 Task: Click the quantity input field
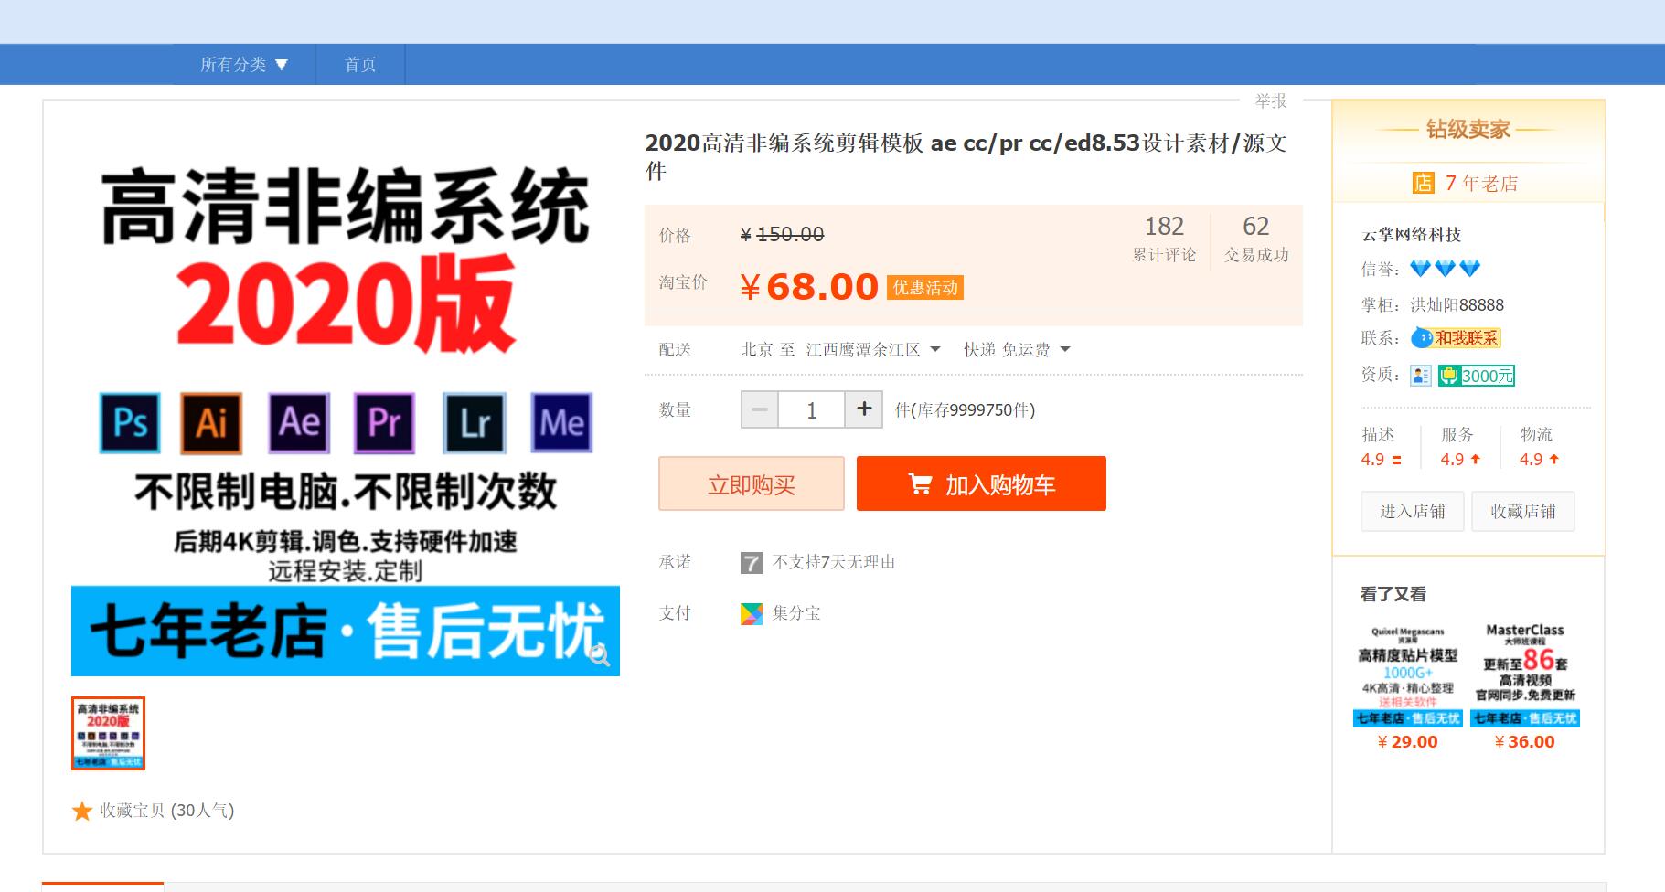tap(811, 409)
